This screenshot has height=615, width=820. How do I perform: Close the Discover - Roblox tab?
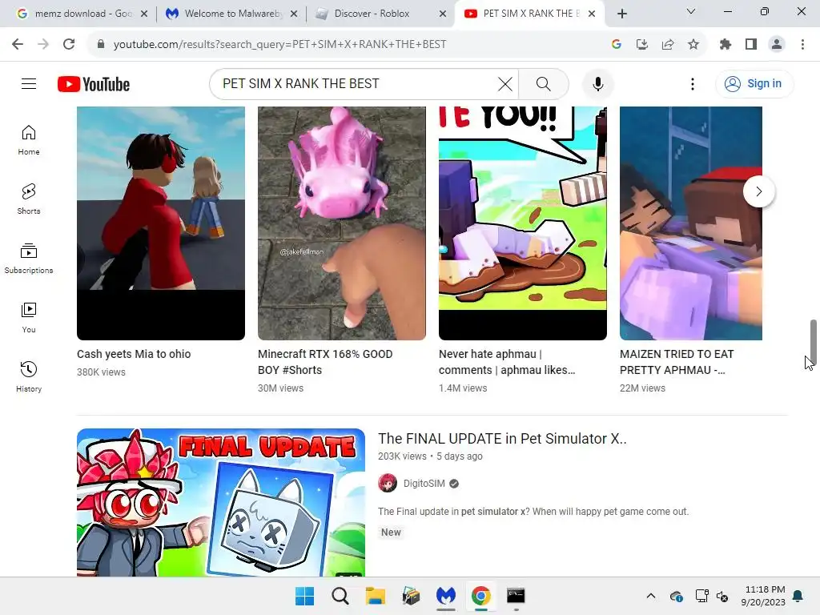[x=443, y=14]
